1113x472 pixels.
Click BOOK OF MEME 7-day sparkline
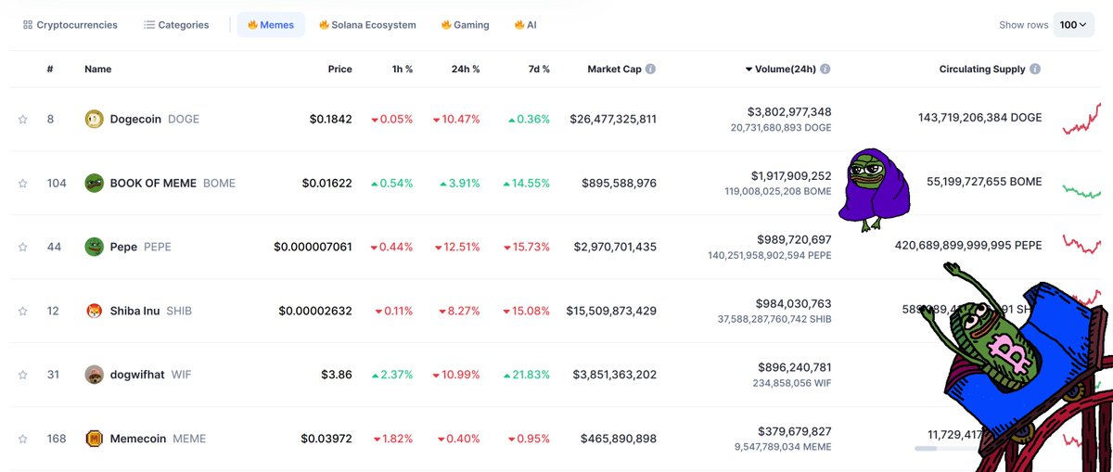(x=1081, y=190)
